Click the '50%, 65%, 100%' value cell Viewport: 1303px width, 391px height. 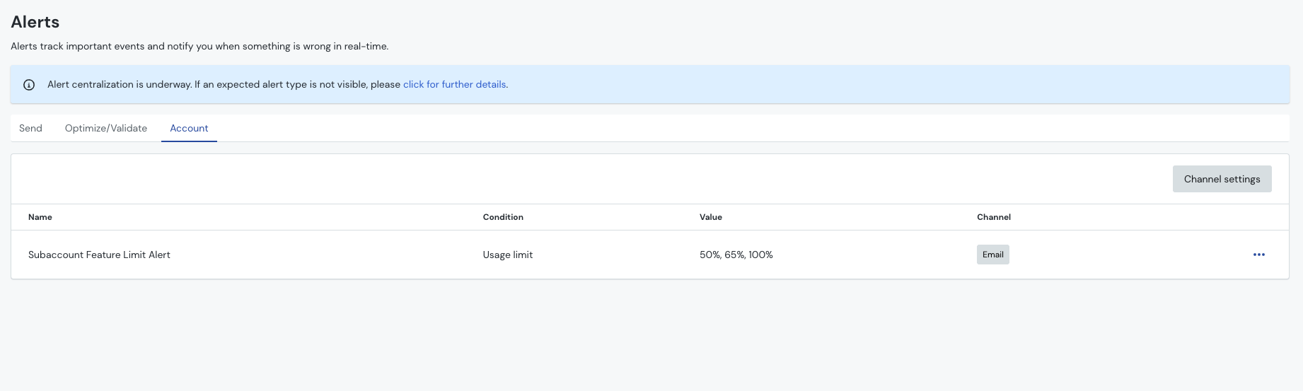[736, 255]
